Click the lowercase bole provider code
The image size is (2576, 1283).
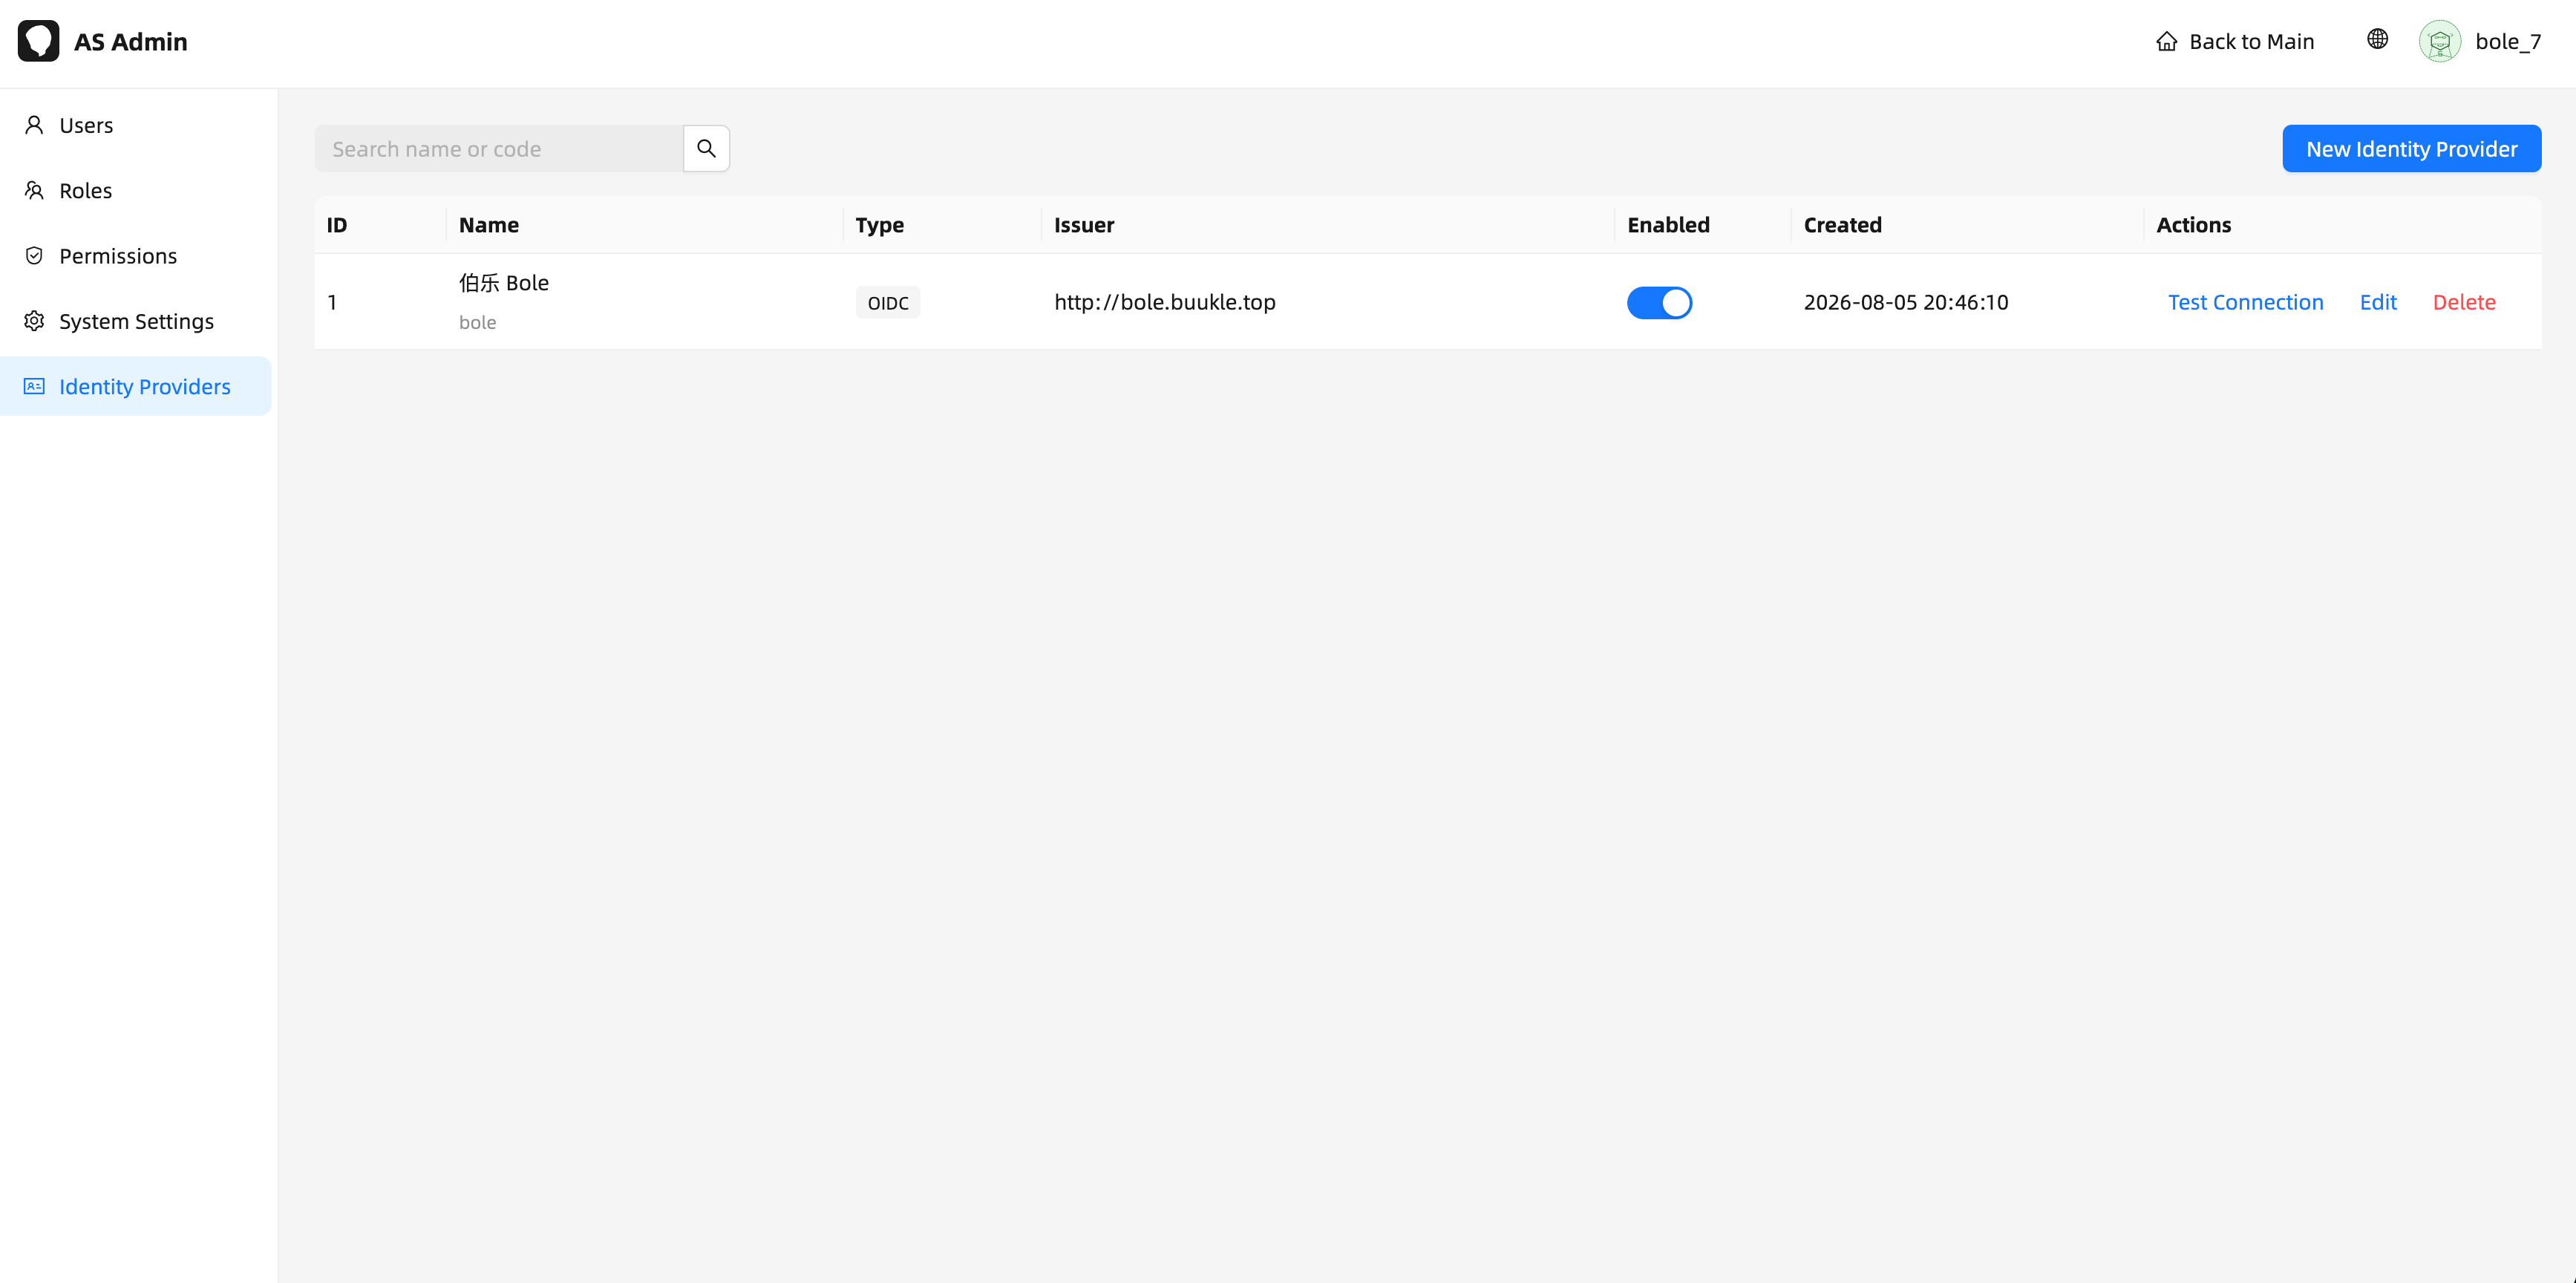click(x=477, y=322)
